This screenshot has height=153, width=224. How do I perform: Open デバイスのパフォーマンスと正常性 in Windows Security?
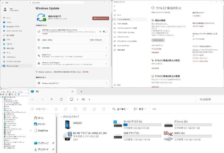[130, 41]
